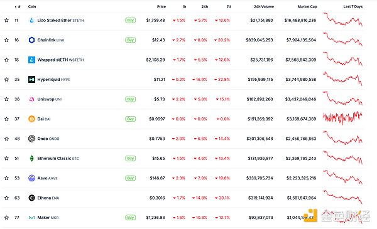Toggle favorite star for Maker
The width and height of the screenshot is (377, 229).
(6, 218)
